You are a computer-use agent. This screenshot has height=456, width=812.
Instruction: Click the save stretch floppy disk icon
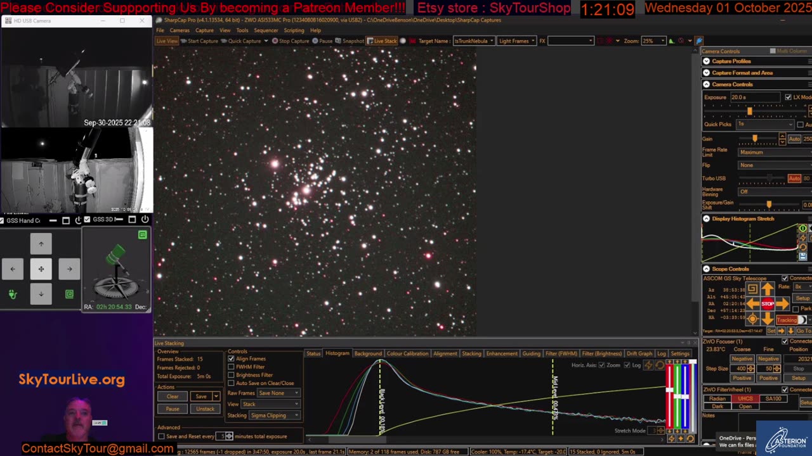coord(802,256)
